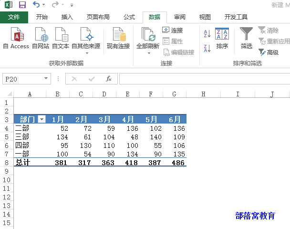
Task: Click the 三部 row label cell
Action: (x=30, y=137)
